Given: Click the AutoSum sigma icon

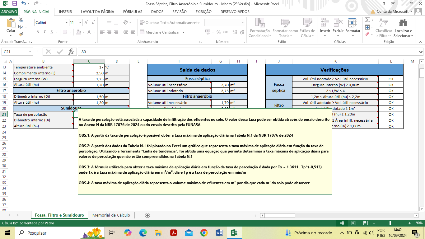Looking at the screenshot, I should pyautogui.click(x=367, y=20).
